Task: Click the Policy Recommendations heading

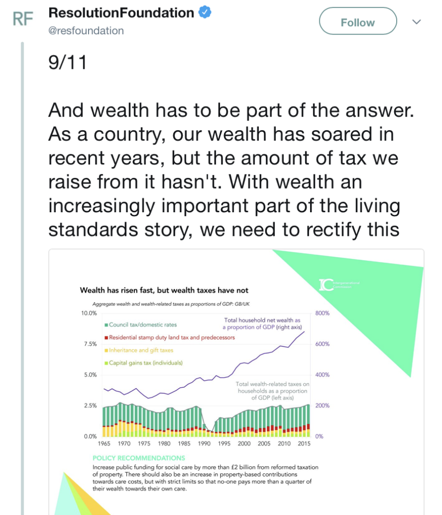Action: (x=139, y=458)
